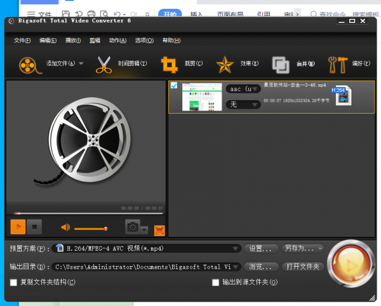Click 00:00:07 1920x1032 file info text

tap(297, 100)
